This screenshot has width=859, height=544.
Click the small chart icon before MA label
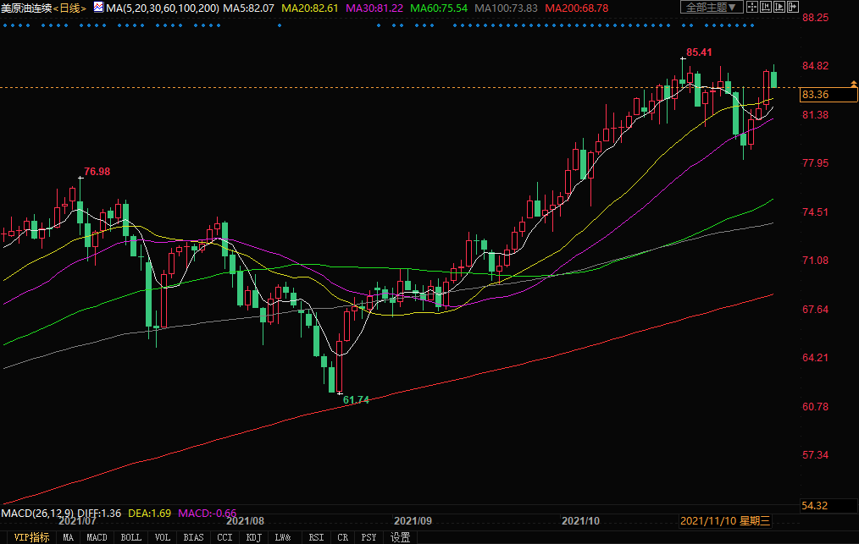pos(97,7)
